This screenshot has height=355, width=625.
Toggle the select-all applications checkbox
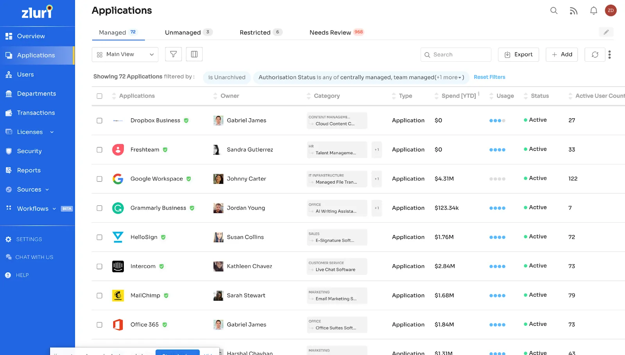click(100, 96)
